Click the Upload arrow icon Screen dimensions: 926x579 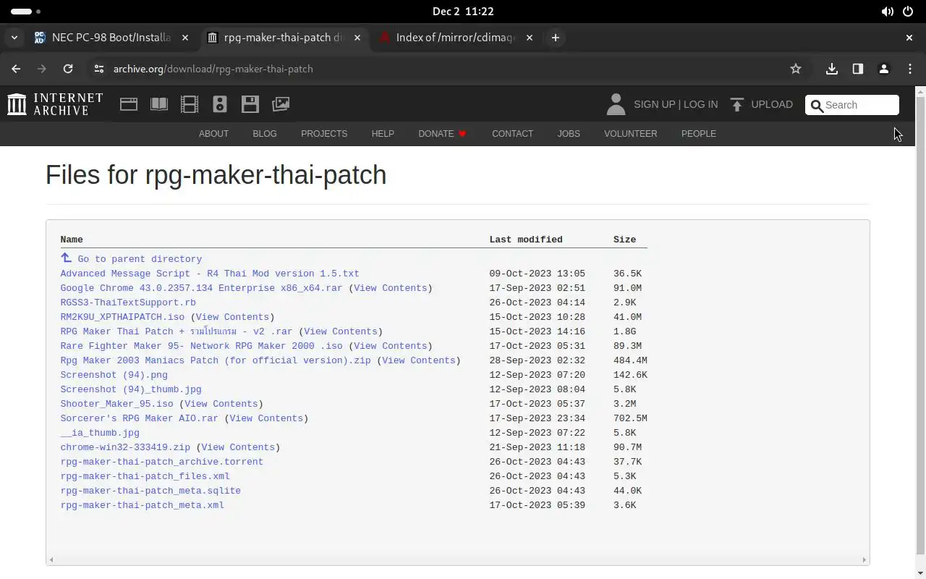736,104
